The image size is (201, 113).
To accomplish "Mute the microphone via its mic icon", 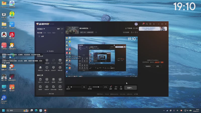I will 68,87.
